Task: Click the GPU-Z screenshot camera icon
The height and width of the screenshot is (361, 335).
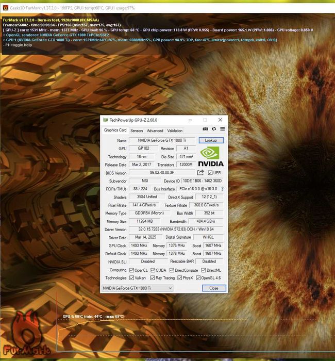Action: (x=205, y=129)
